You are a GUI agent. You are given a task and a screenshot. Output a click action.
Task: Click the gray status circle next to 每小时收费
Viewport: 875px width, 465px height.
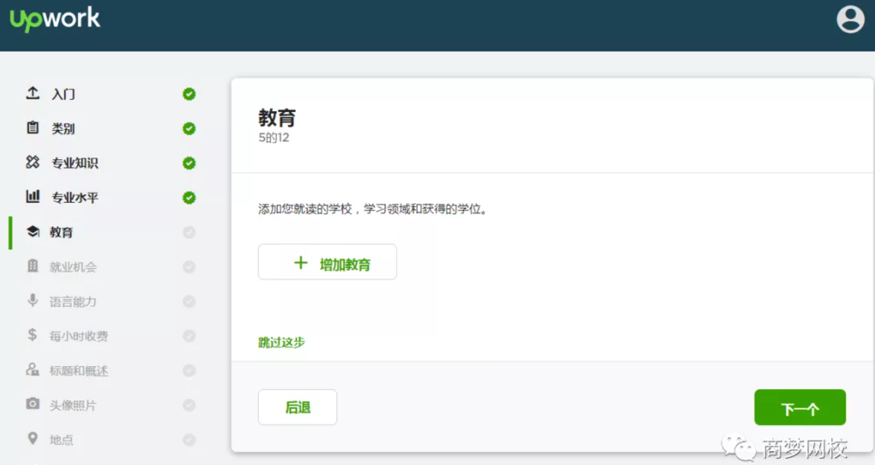click(189, 336)
